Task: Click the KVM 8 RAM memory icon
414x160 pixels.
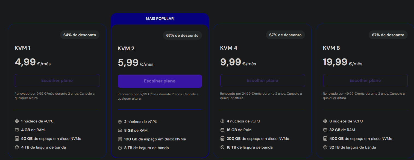Action: [x=325, y=130]
